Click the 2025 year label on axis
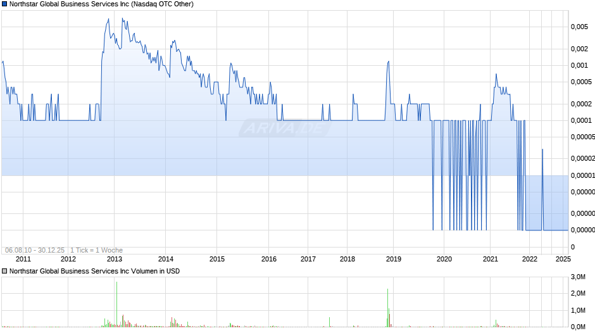595x333 pixels. 563,259
